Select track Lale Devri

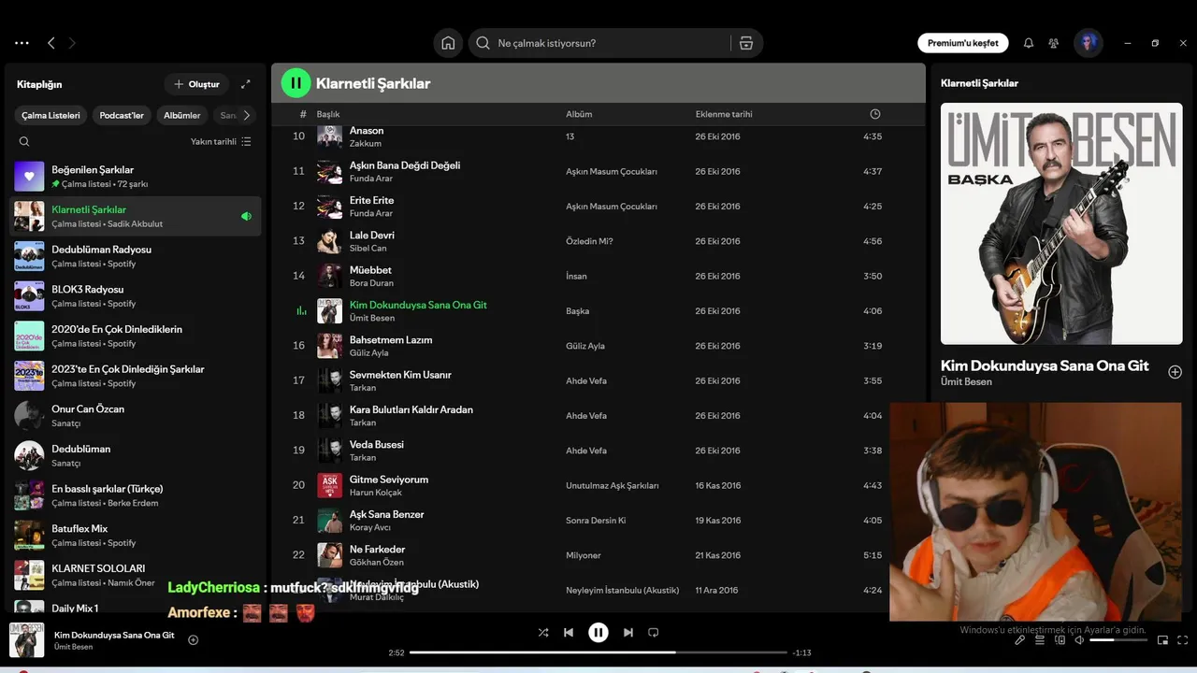[598, 241]
